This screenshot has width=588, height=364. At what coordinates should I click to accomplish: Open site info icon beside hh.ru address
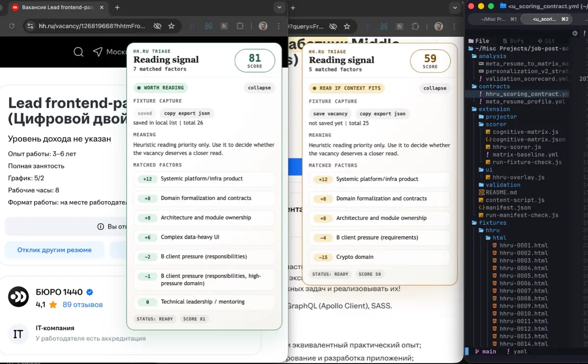[x=30, y=26]
